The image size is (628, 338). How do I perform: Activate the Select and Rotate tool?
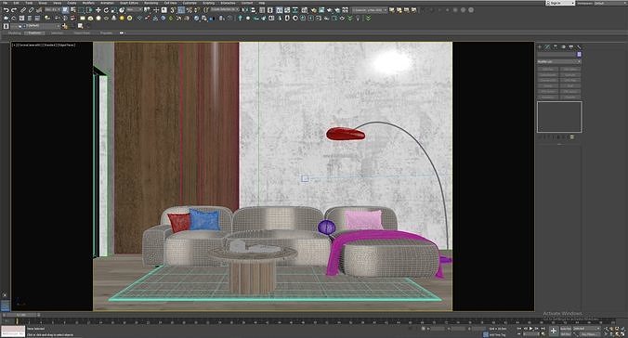pyautogui.click(x=106, y=10)
